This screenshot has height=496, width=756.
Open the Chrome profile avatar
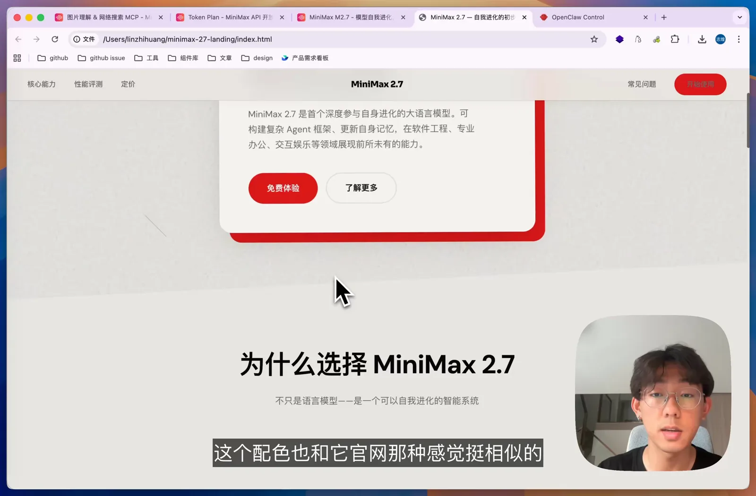pyautogui.click(x=720, y=39)
